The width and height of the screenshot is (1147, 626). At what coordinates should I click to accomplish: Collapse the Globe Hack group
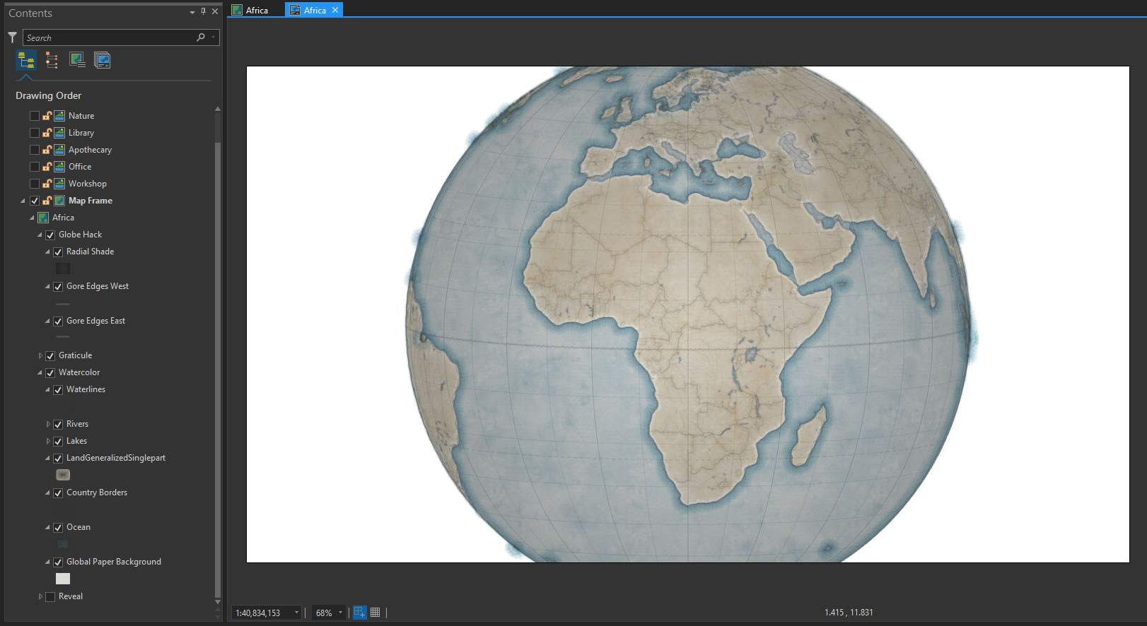(40, 235)
